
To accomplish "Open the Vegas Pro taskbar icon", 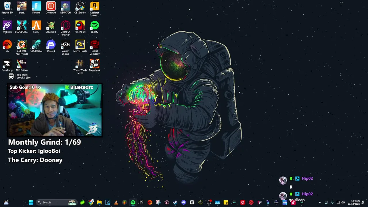I will [x=108, y=202].
